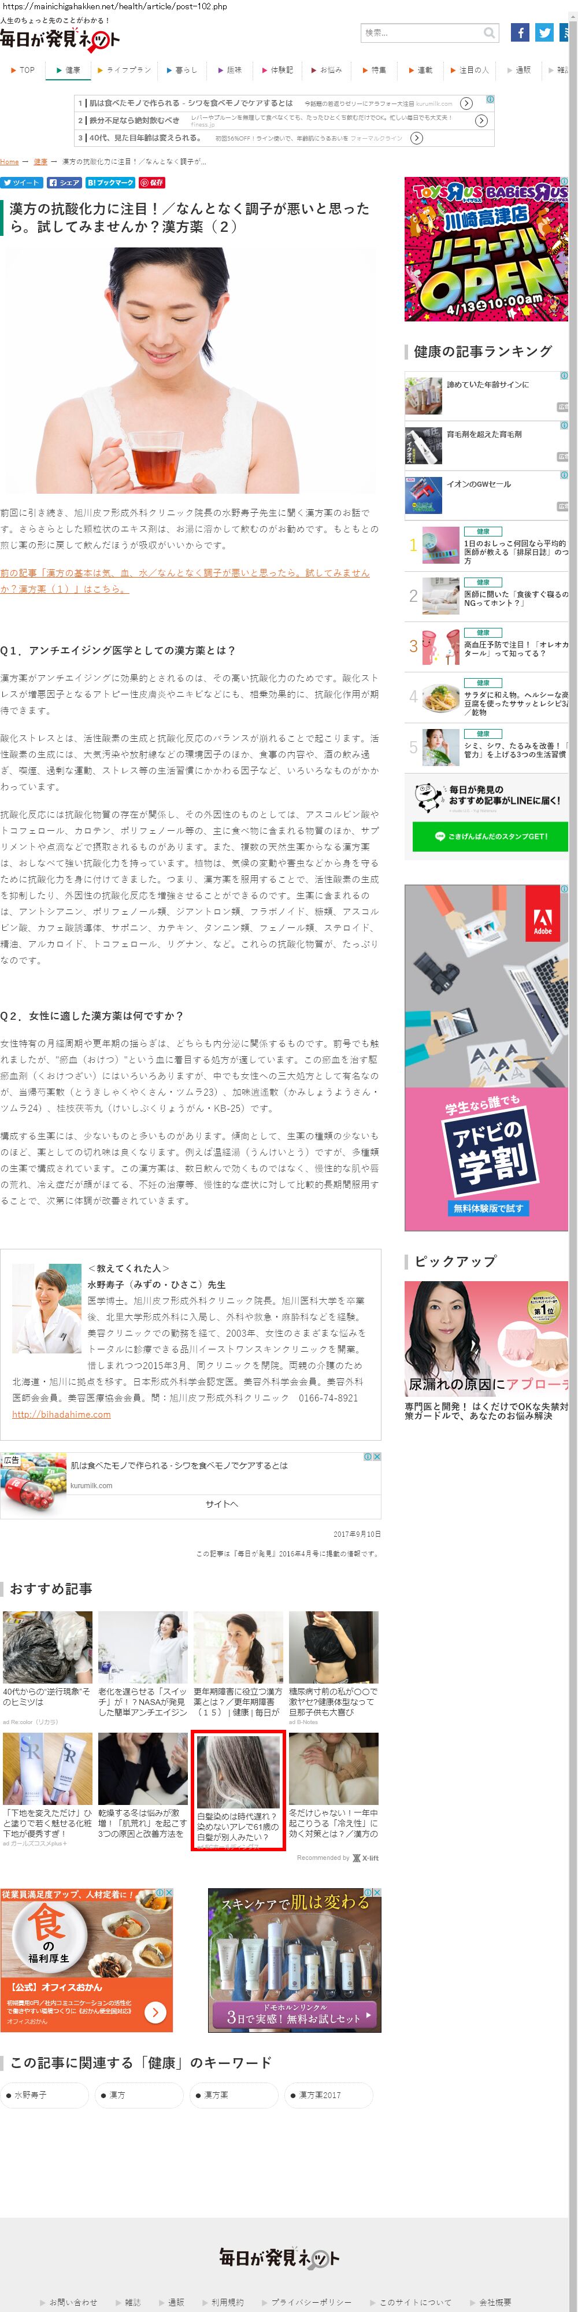Click the Home breadcrumb link
Image resolution: width=578 pixels, height=2312 pixels.
(9, 161)
